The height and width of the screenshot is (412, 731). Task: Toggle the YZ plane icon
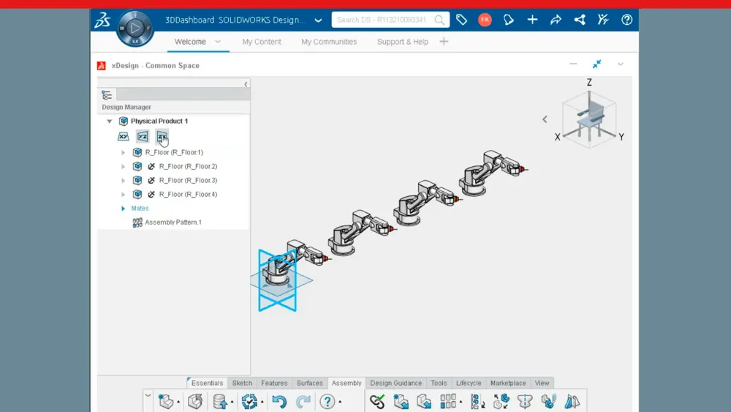[x=143, y=137]
